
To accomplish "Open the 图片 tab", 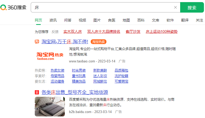I will [x=97, y=20].
